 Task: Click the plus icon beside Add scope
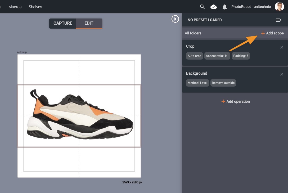263,33
